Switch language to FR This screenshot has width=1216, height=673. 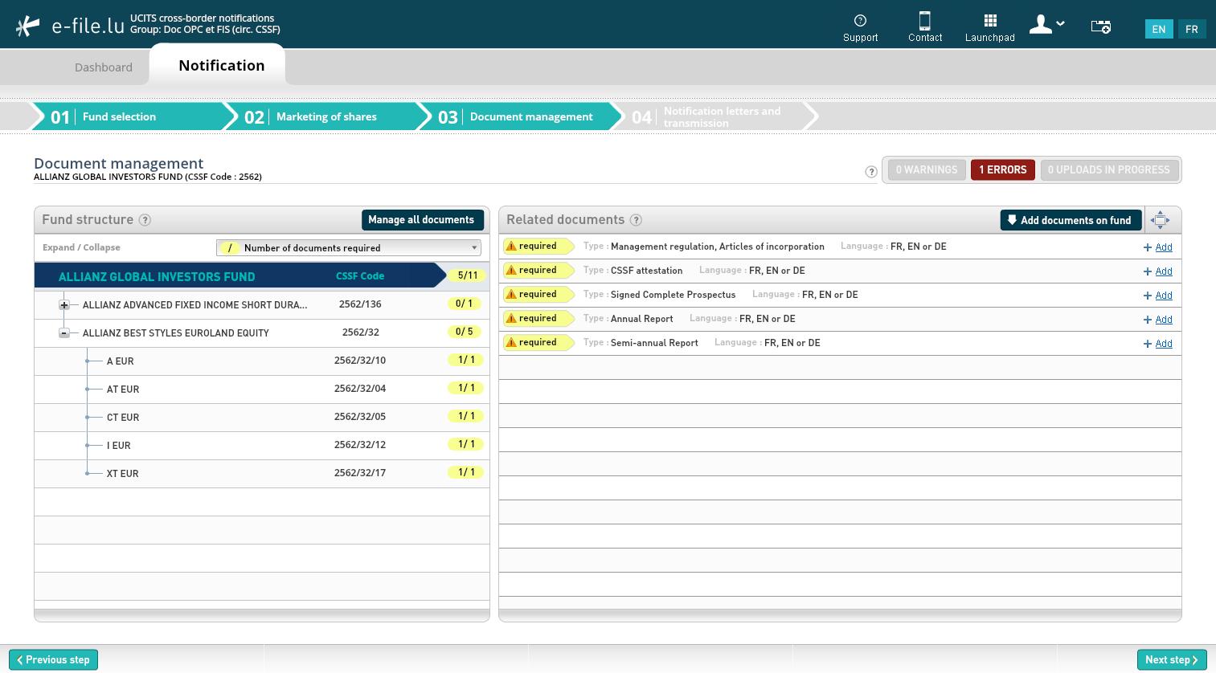pos(1192,29)
